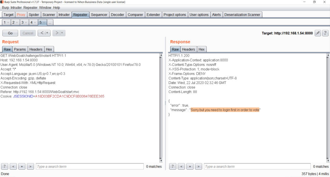Go to next match in response search
Viewport: 330px width, 177px height.
point(198,167)
